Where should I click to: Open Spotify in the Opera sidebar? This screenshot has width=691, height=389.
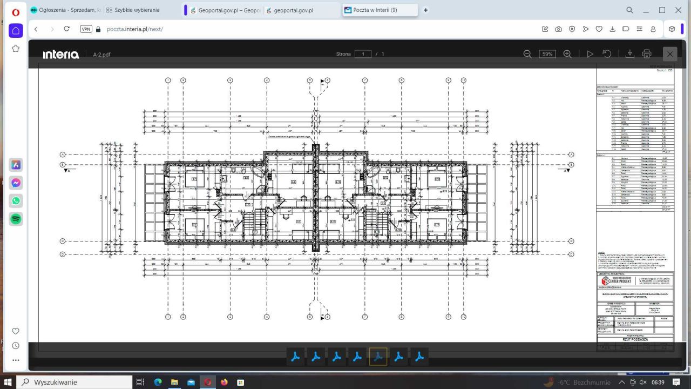click(16, 219)
